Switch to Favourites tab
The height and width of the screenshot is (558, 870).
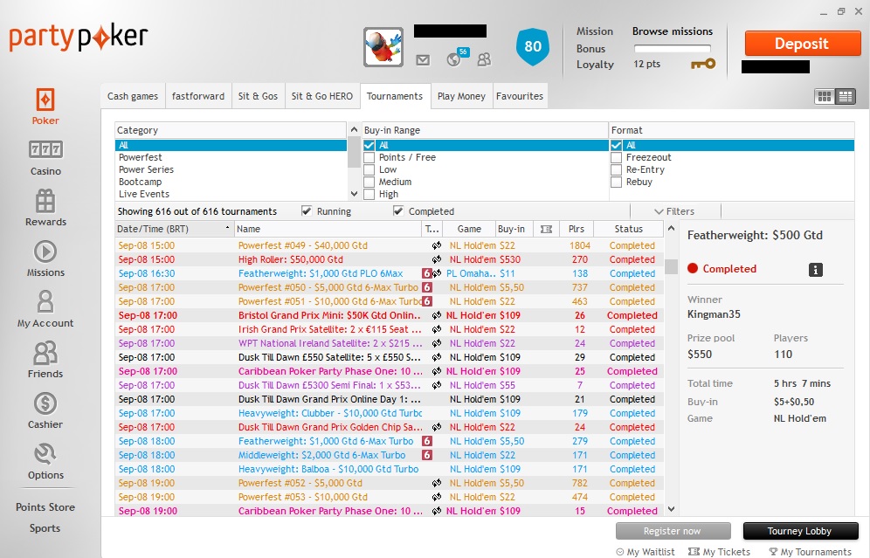click(520, 96)
